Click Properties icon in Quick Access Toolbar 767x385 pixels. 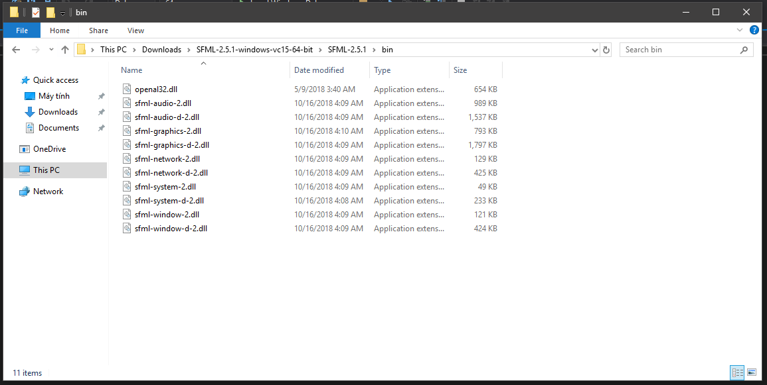[36, 12]
